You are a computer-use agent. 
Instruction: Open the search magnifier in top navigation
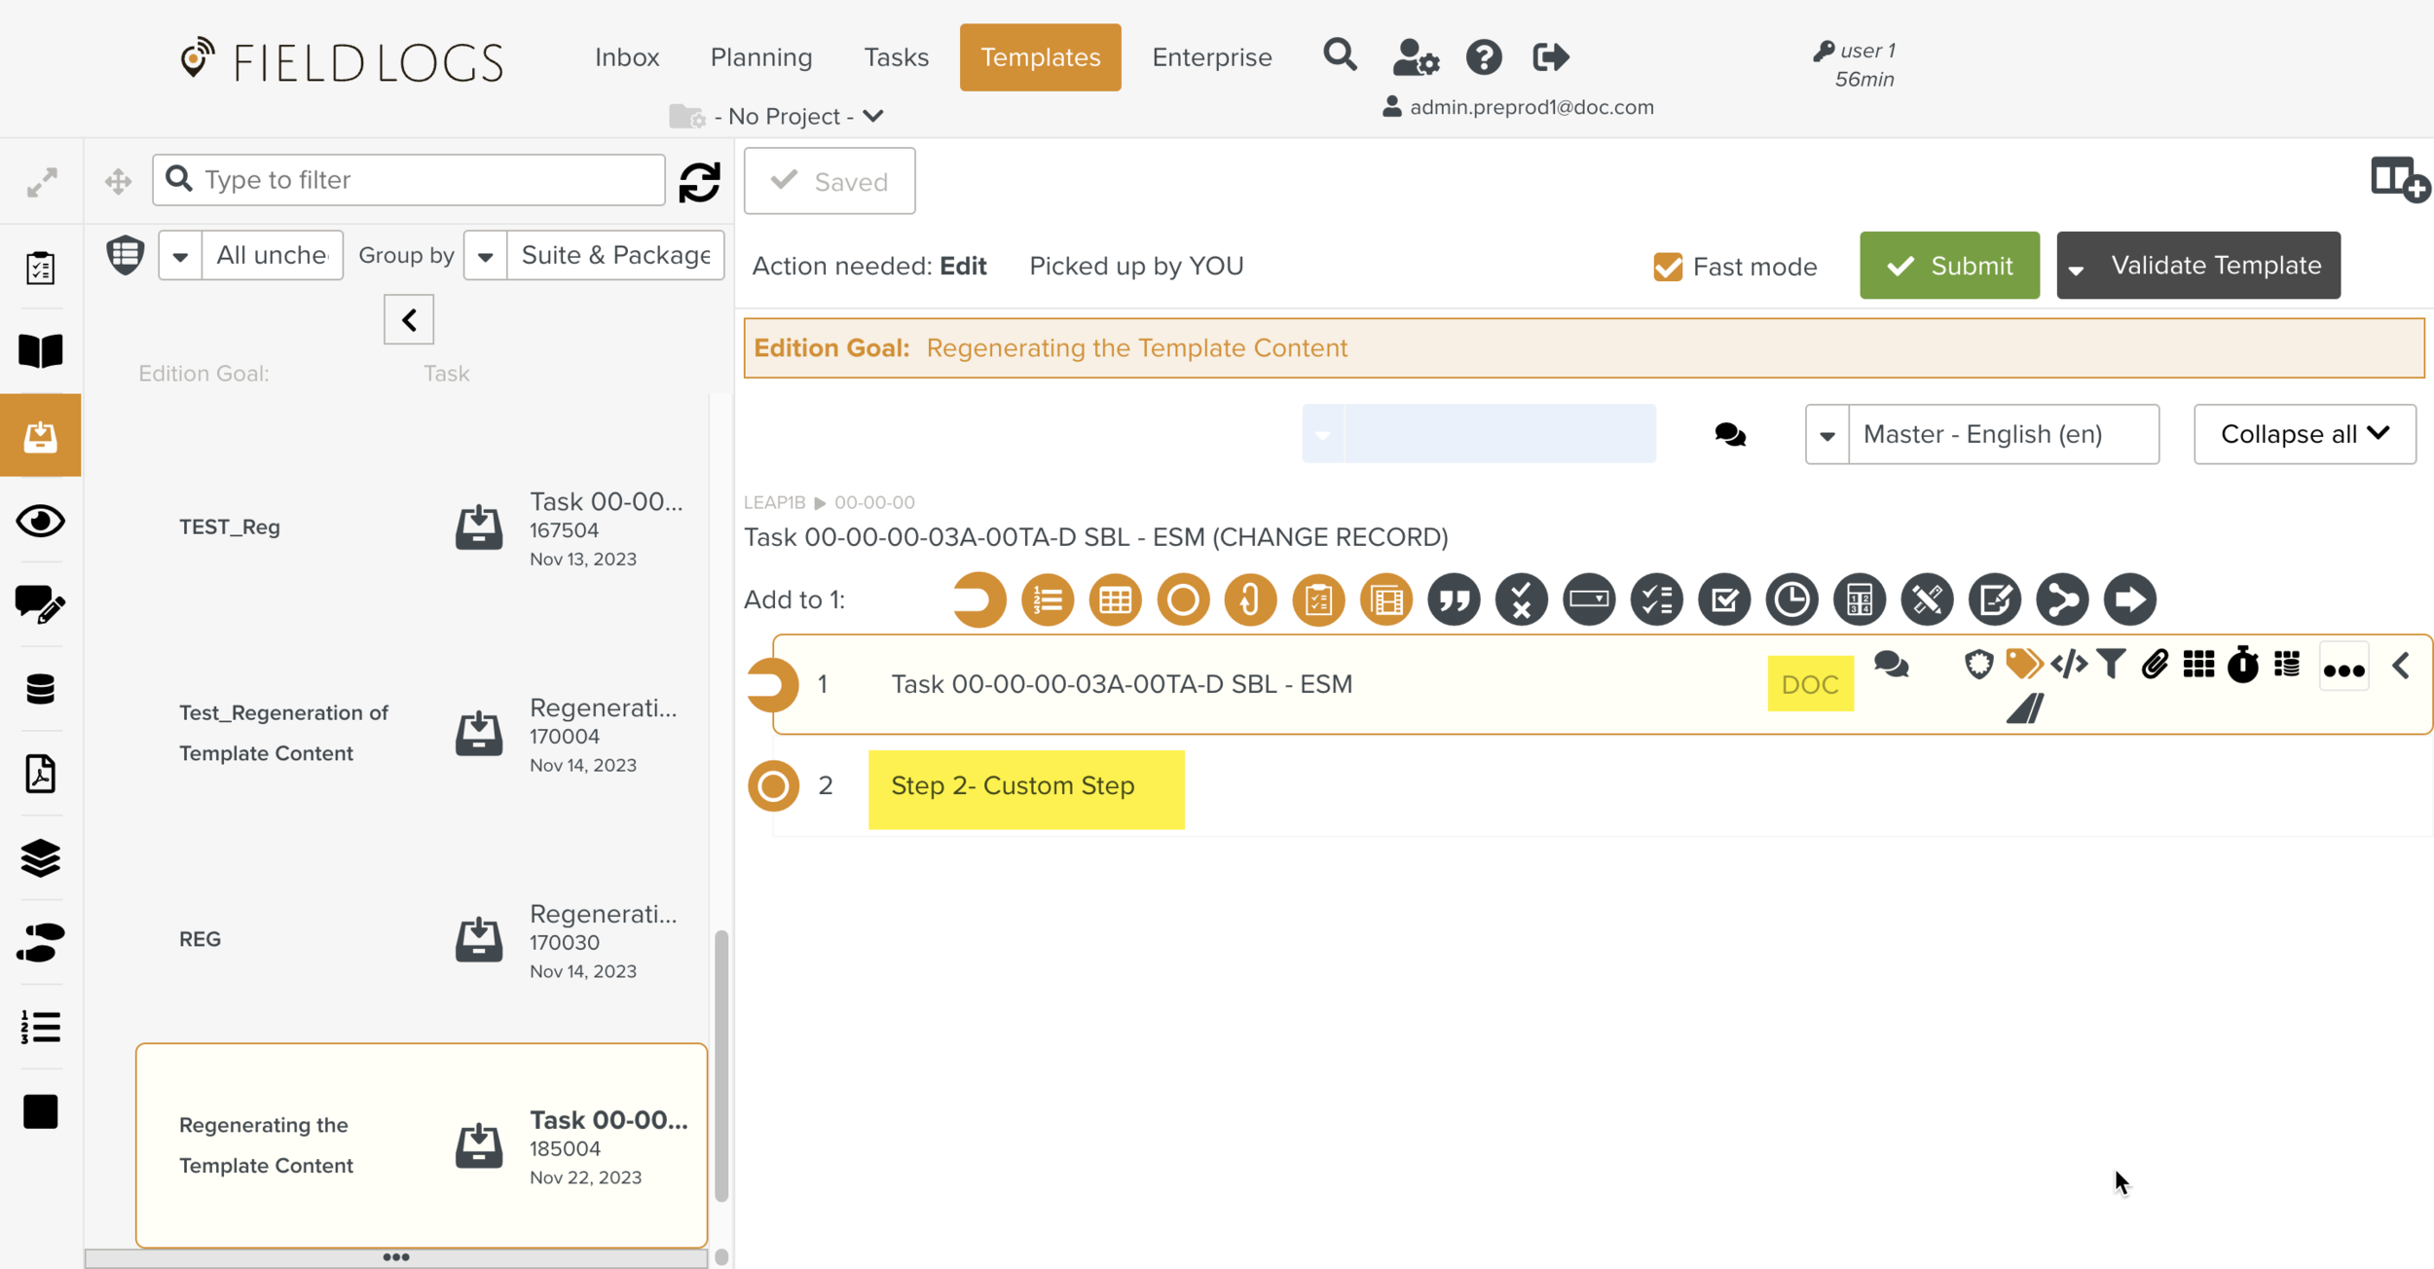(1340, 56)
